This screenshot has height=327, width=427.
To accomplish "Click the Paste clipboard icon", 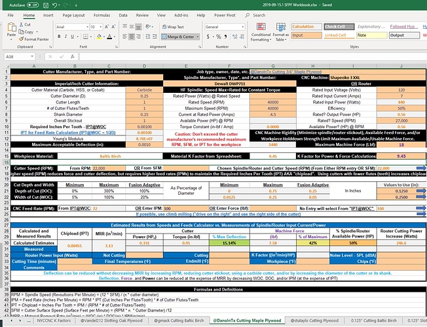I will (x=11, y=27).
